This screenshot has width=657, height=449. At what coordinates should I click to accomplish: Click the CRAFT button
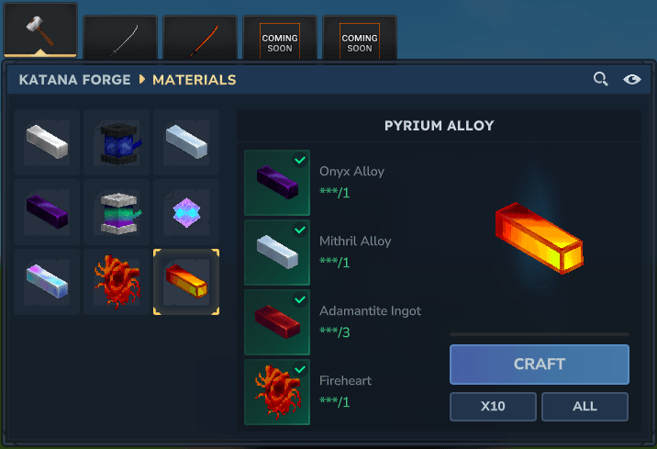(x=540, y=365)
